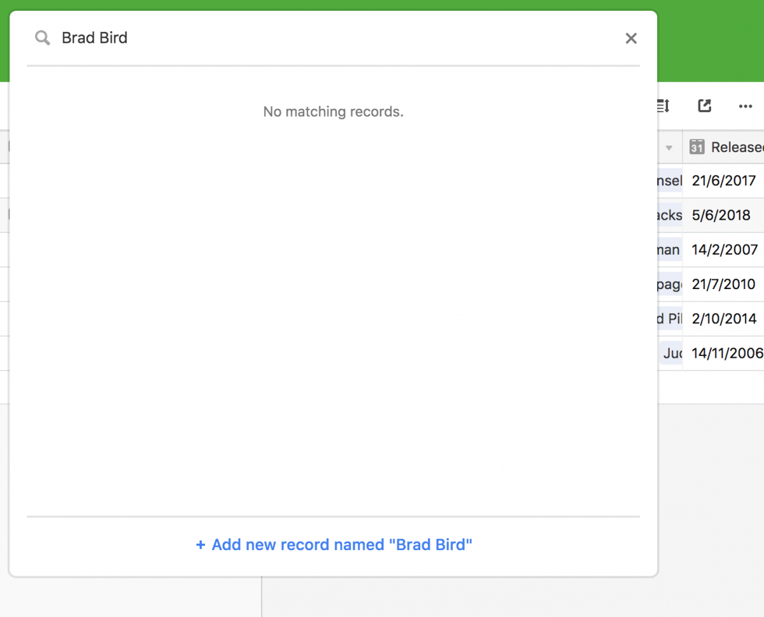Open the share view arrow icon

point(704,106)
